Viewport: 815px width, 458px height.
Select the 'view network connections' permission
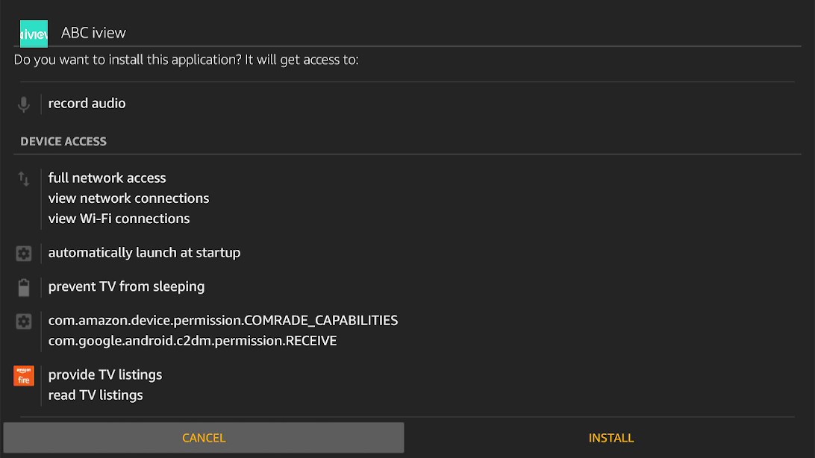[x=128, y=198]
